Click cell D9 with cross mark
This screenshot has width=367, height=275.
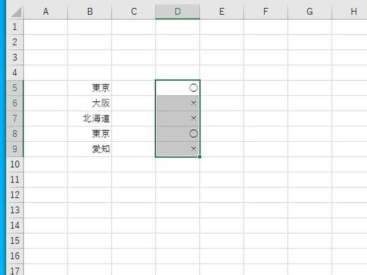coord(177,149)
